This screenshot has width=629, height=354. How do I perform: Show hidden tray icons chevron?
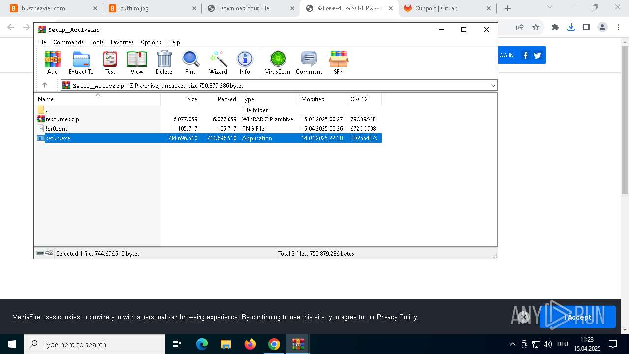pos(512,344)
